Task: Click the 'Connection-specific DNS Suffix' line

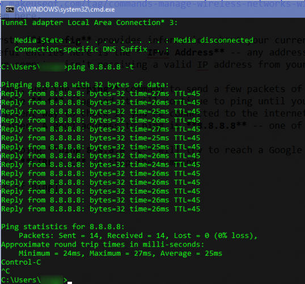Action: point(91,49)
